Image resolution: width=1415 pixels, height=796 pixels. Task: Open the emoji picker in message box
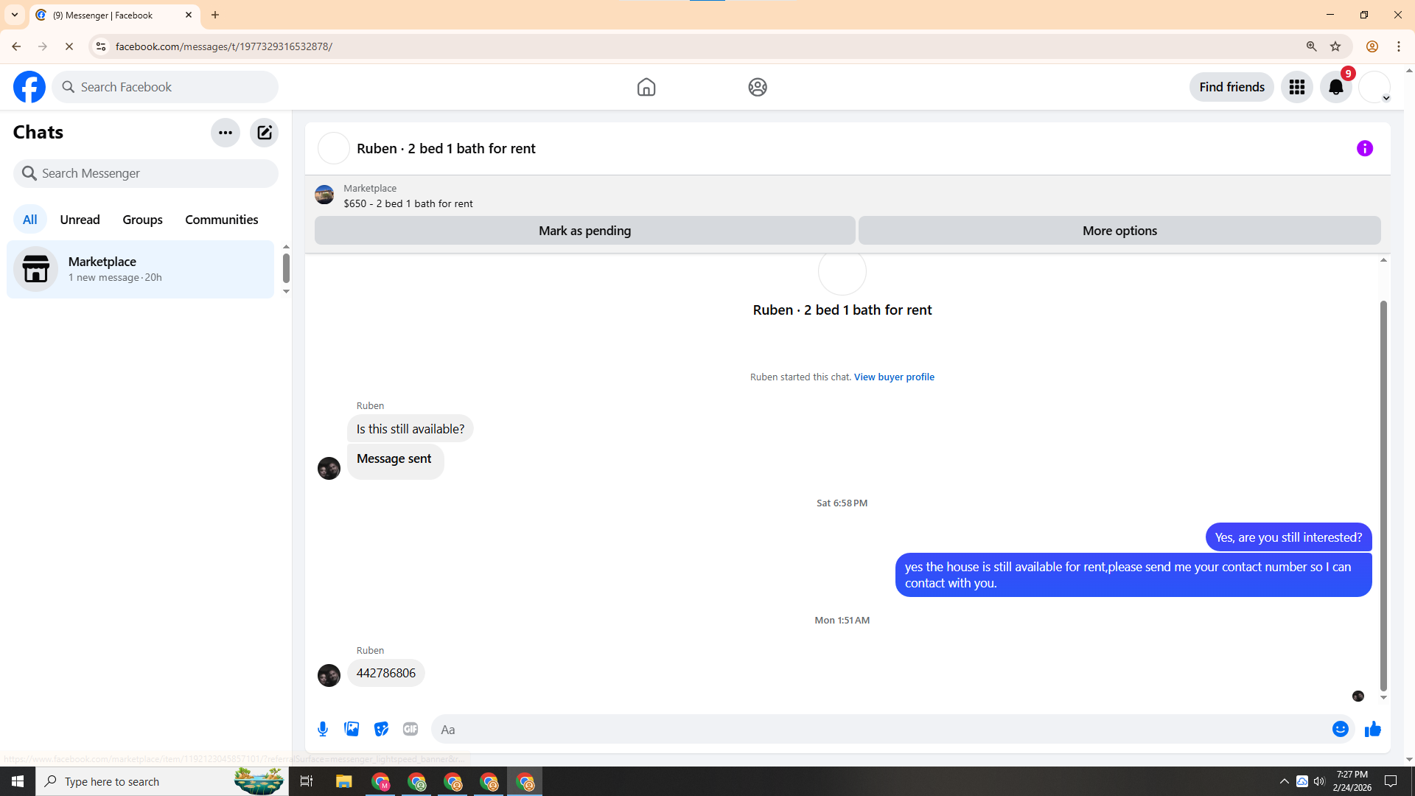(x=1340, y=729)
